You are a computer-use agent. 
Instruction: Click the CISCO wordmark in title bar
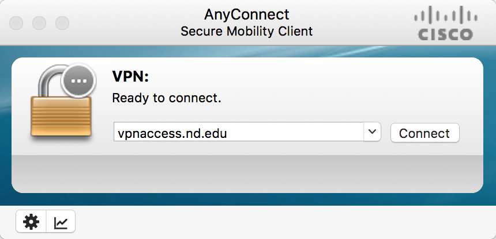click(445, 34)
